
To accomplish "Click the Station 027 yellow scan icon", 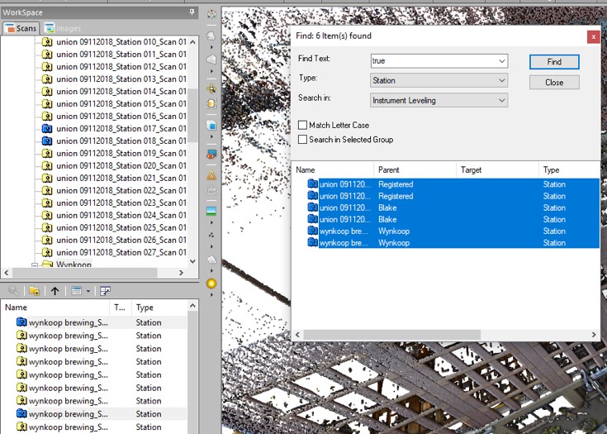I will pos(47,252).
